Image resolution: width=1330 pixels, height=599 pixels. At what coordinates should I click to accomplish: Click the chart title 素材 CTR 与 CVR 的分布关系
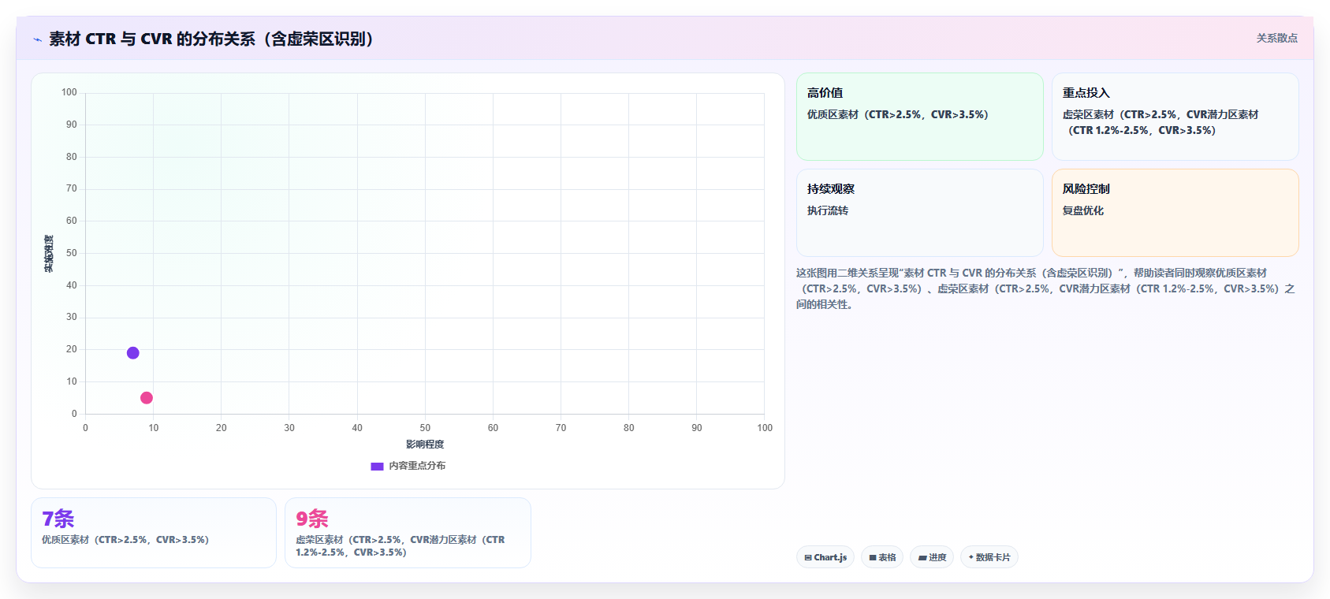click(x=211, y=39)
